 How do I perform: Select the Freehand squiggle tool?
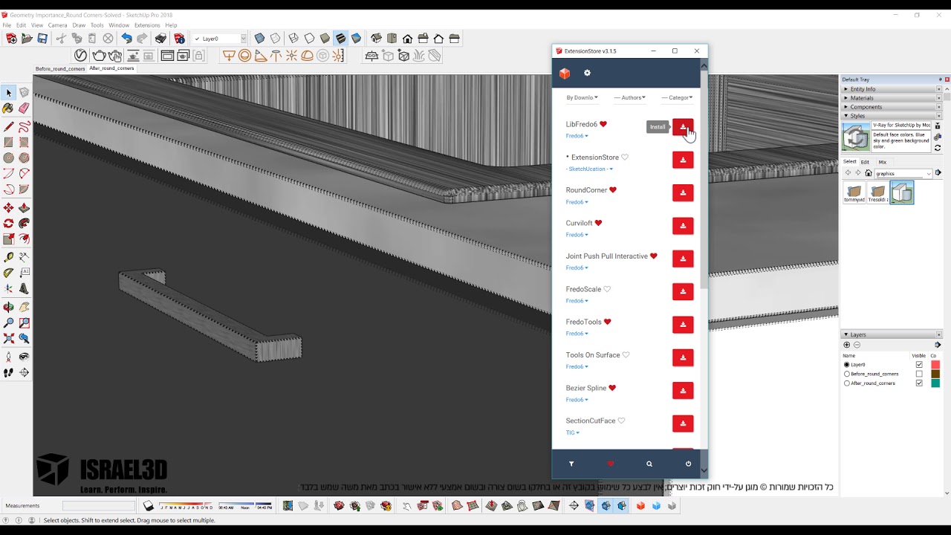(x=25, y=126)
